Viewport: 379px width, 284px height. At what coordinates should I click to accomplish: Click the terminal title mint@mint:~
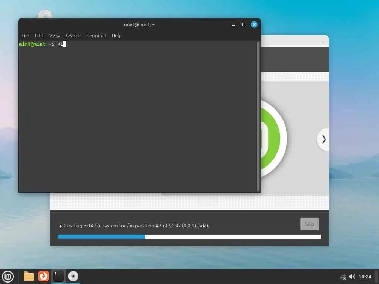[x=140, y=25]
